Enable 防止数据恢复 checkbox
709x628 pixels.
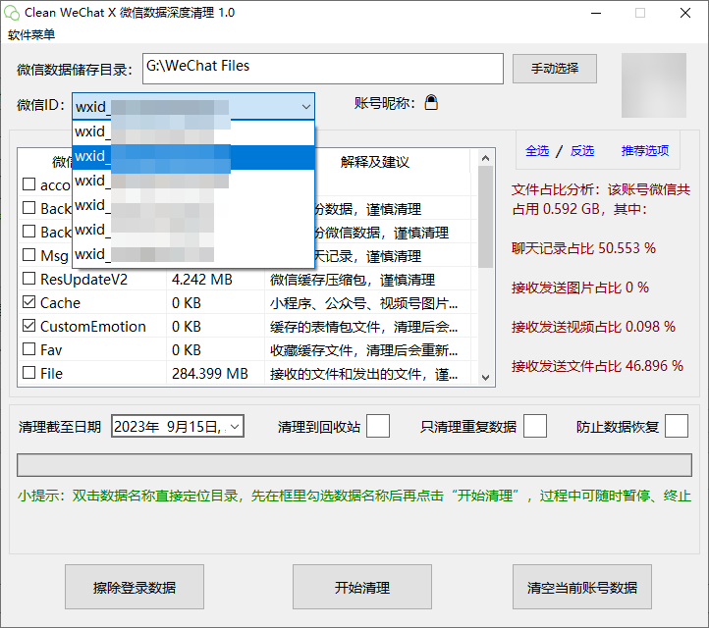(x=677, y=426)
